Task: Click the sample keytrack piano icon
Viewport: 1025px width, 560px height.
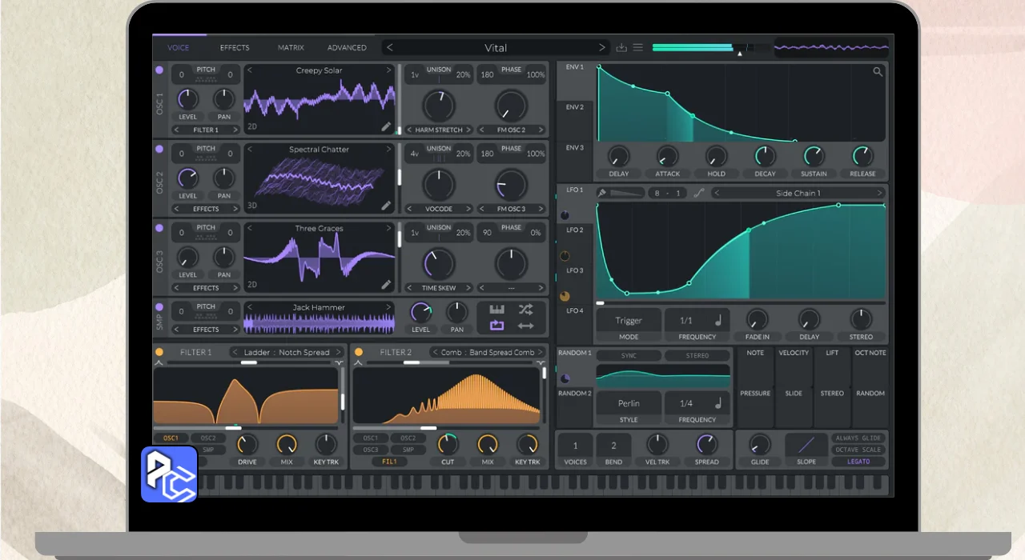Action: point(496,310)
